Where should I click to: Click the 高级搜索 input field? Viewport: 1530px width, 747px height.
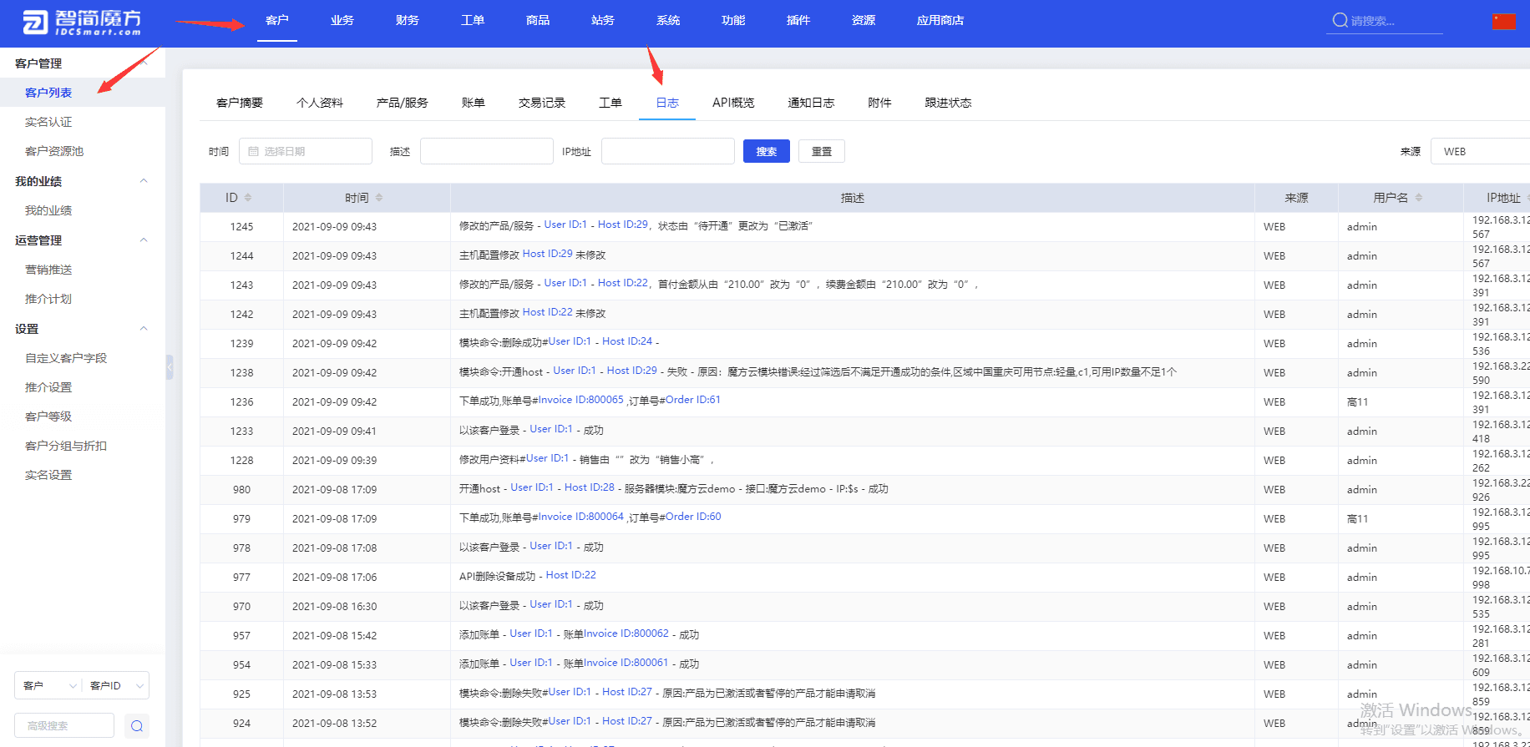click(64, 725)
